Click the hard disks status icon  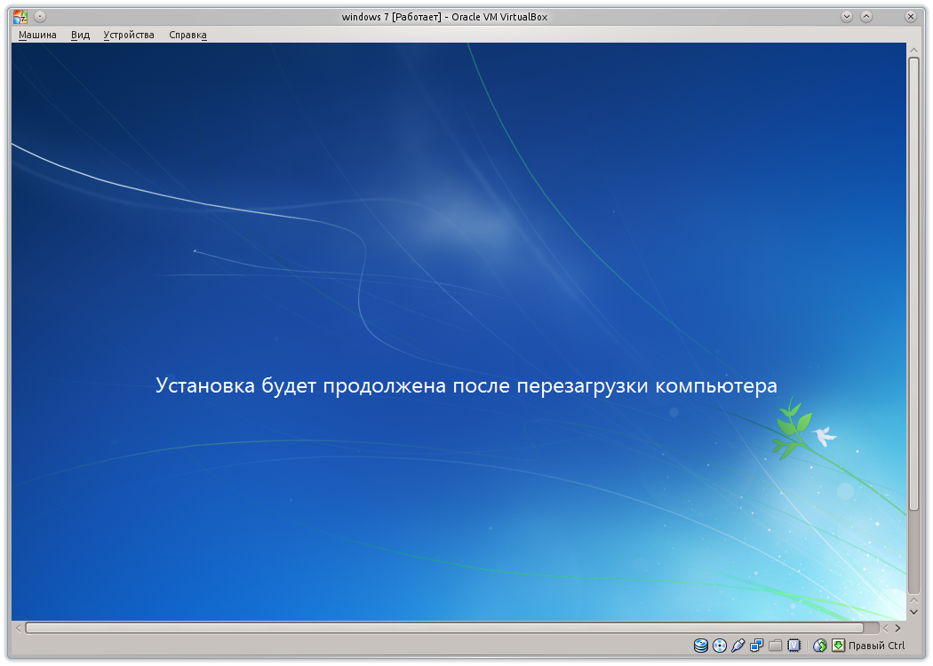pos(700,646)
